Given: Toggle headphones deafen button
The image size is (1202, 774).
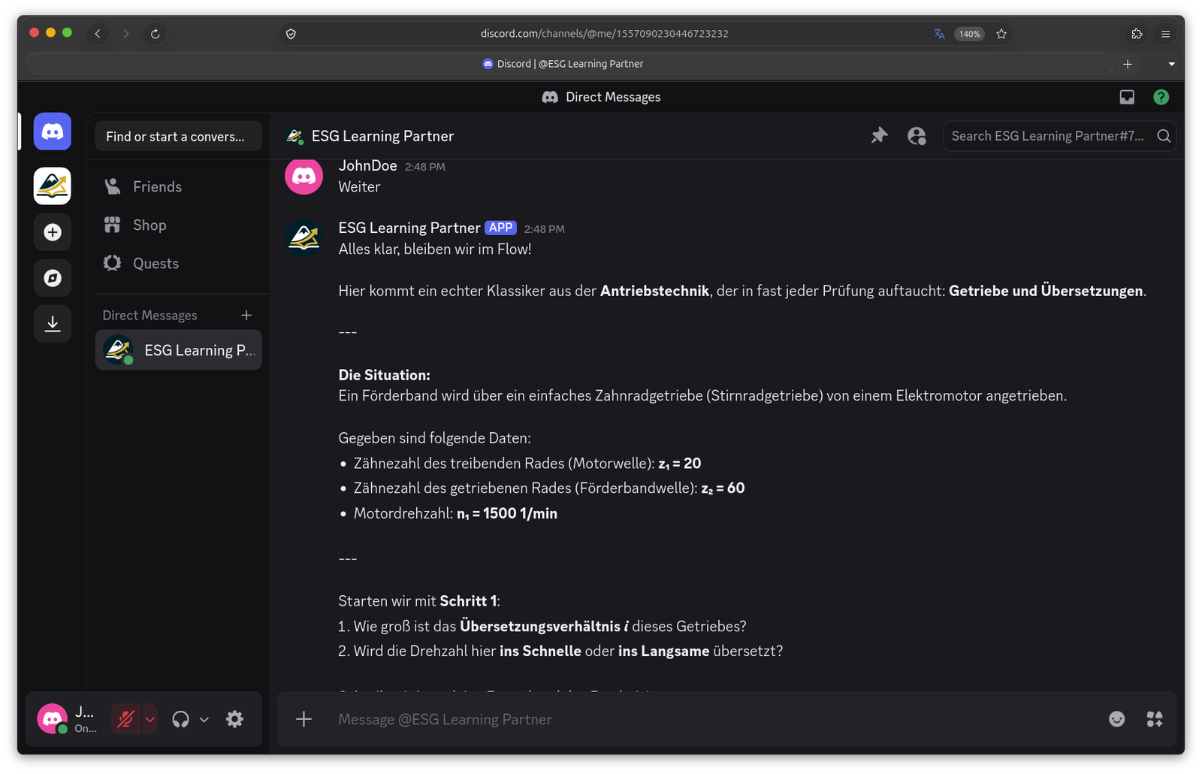Looking at the screenshot, I should point(180,719).
